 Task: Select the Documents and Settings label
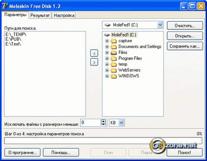[x=140, y=47]
